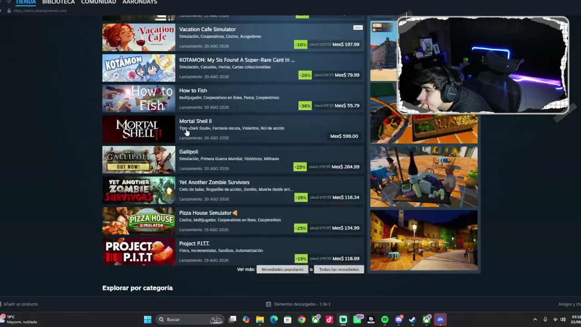Open Task View from the taskbar

click(232, 320)
